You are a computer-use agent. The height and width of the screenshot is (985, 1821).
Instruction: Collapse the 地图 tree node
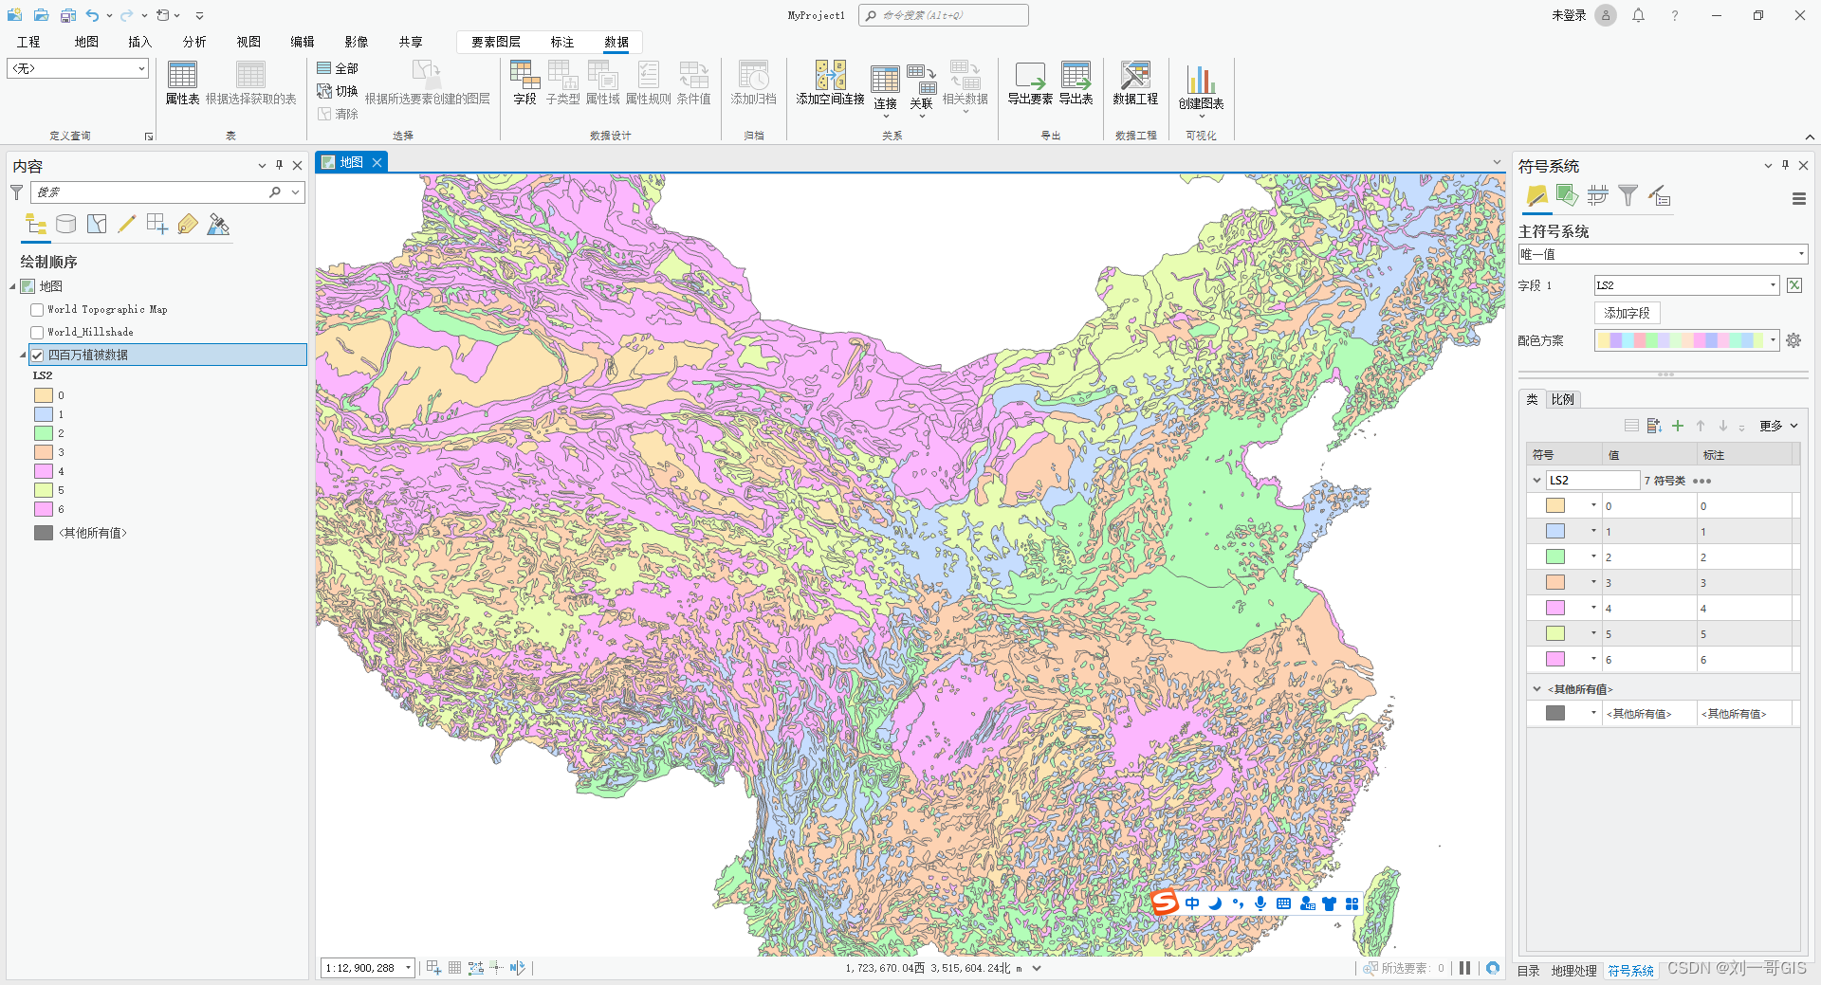click(x=12, y=286)
